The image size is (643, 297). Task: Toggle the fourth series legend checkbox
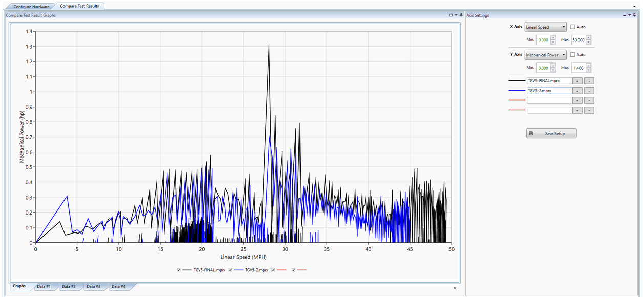tap(293, 270)
